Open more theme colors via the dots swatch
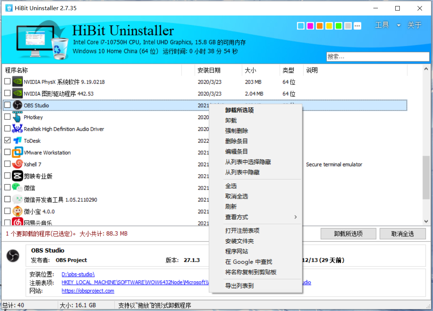 point(357,26)
